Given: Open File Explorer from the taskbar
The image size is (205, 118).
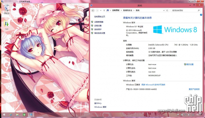Looking at the screenshot, I should click(x=17, y=115).
